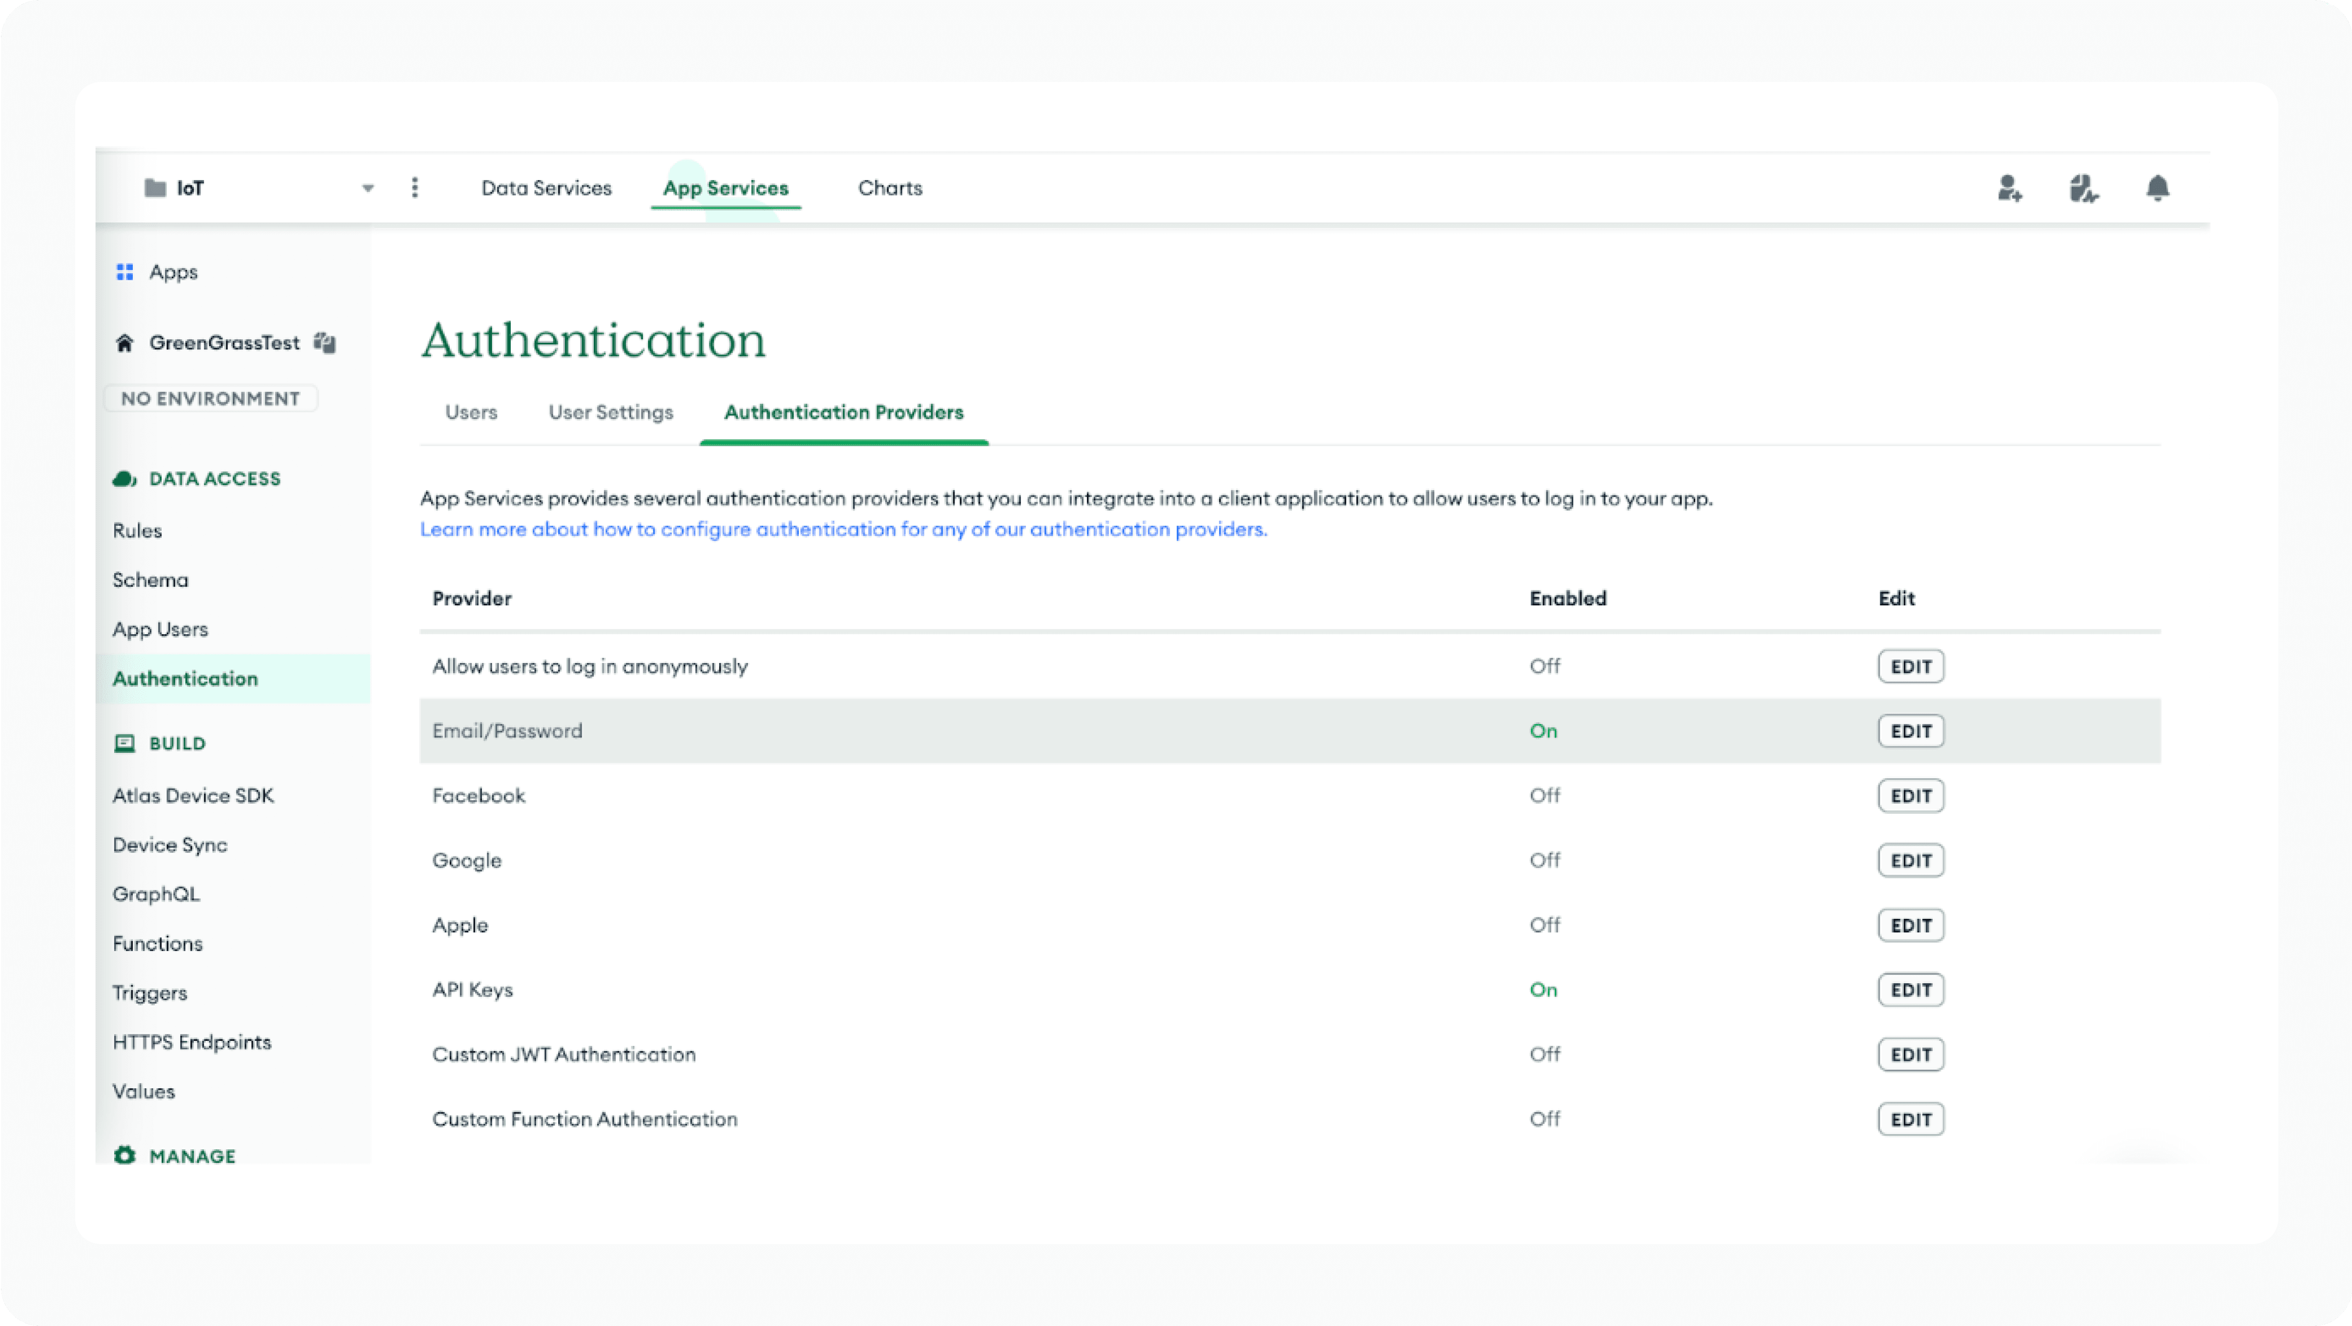Click the IoT project folder icon
Viewport: 2352px width, 1326px height.
click(x=155, y=188)
